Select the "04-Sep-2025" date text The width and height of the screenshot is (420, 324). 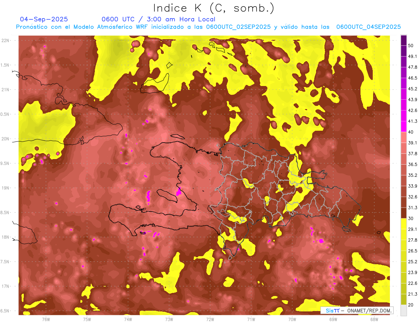coord(44,19)
